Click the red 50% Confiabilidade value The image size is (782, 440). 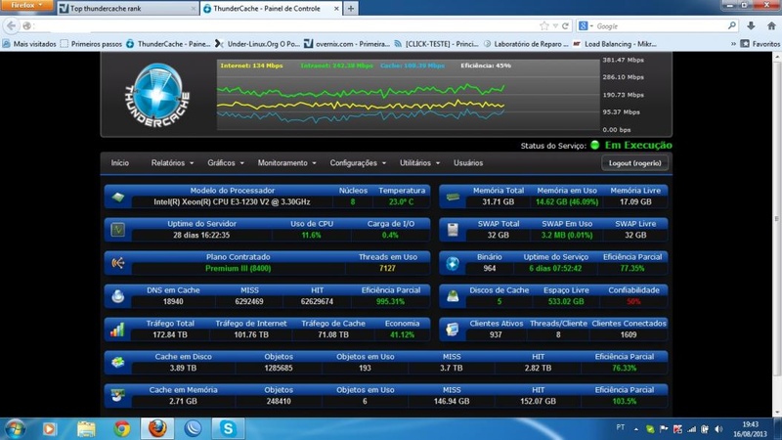click(633, 302)
